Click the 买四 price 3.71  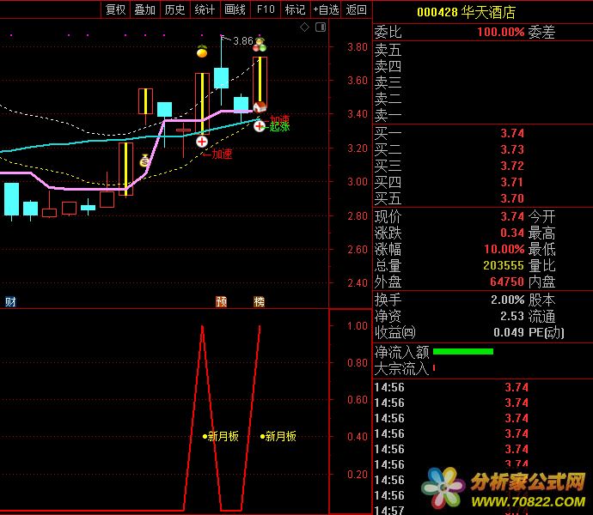click(x=512, y=182)
